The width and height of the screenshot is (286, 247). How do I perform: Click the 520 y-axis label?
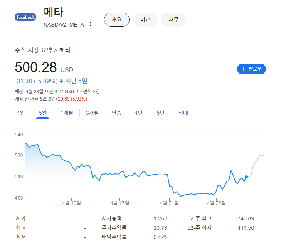[19, 156]
